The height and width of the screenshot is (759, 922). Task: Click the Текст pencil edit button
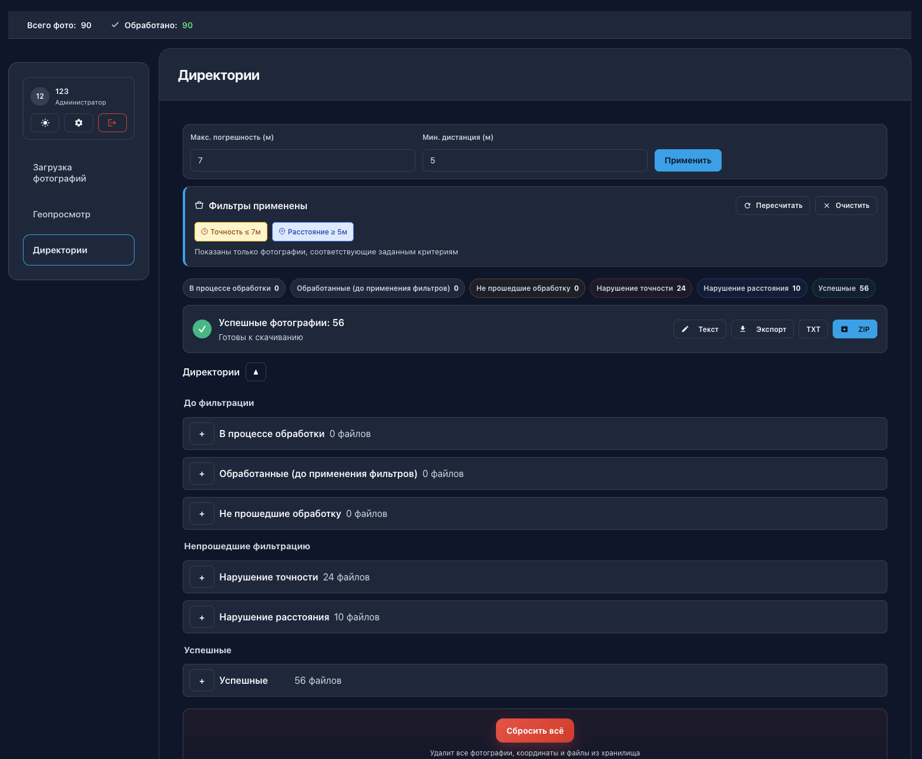tap(699, 329)
